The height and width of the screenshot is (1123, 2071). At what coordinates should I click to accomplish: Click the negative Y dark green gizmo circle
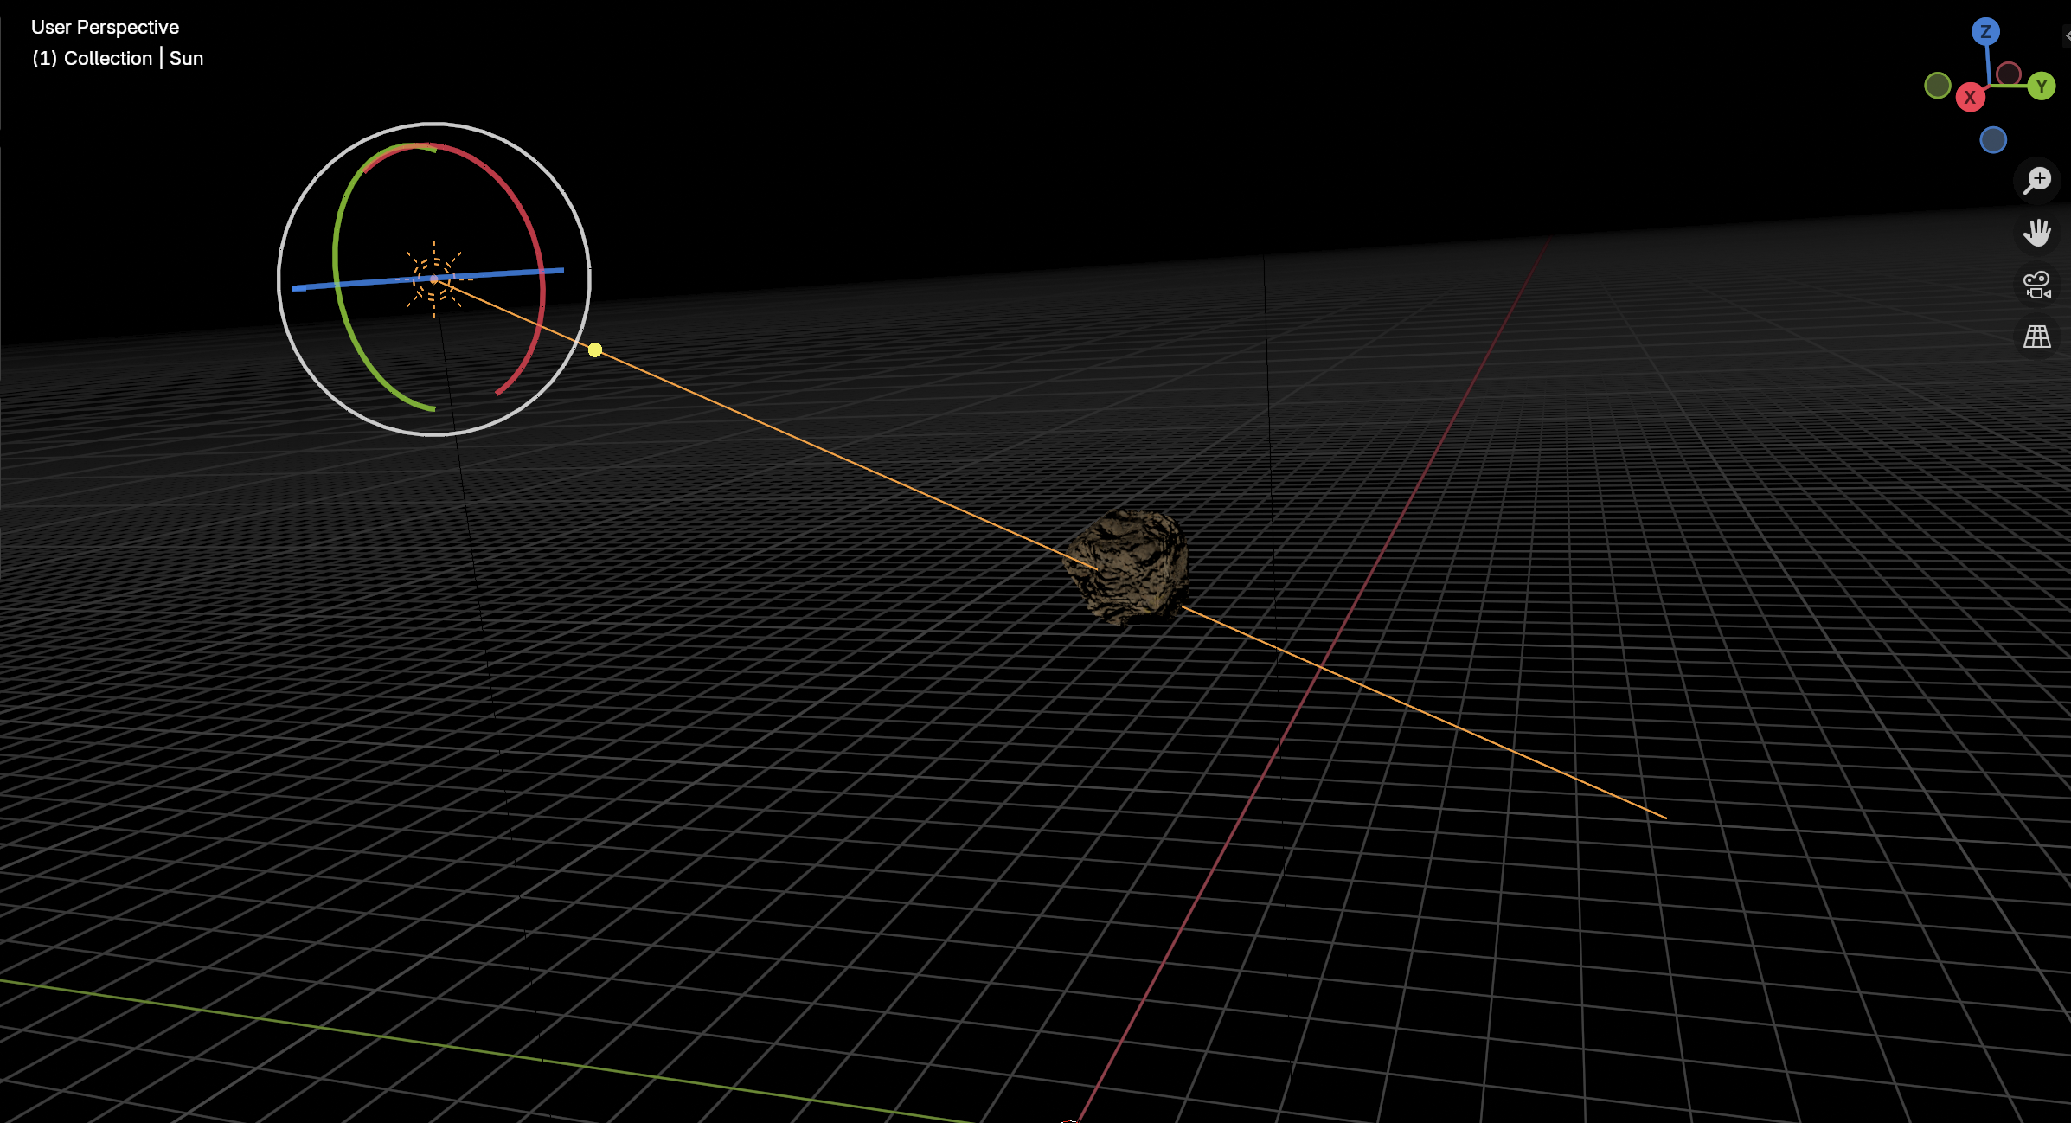pyautogui.click(x=1938, y=85)
